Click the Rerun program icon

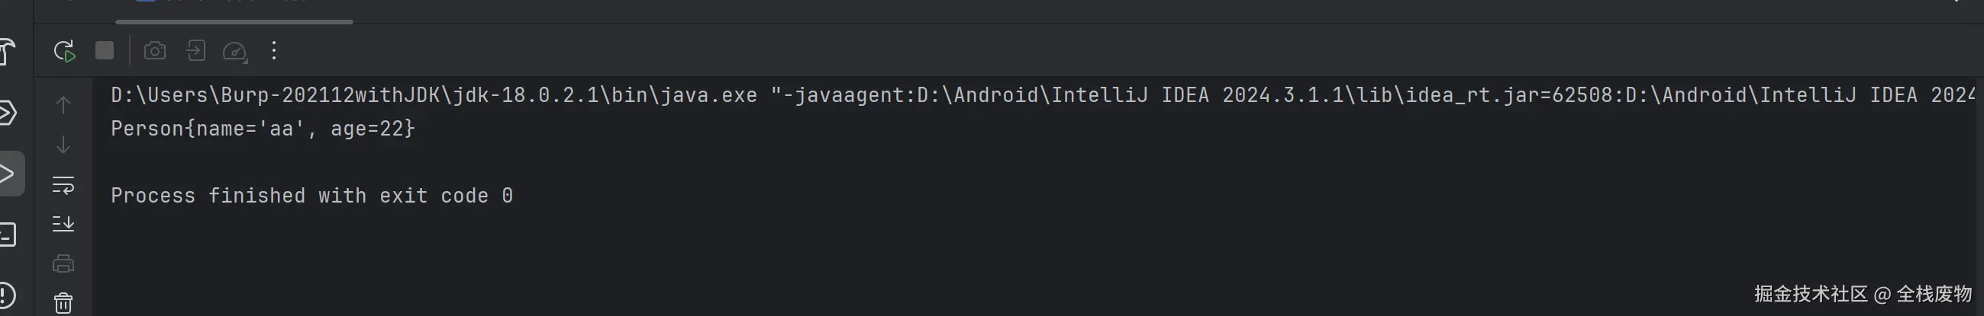[x=65, y=52]
